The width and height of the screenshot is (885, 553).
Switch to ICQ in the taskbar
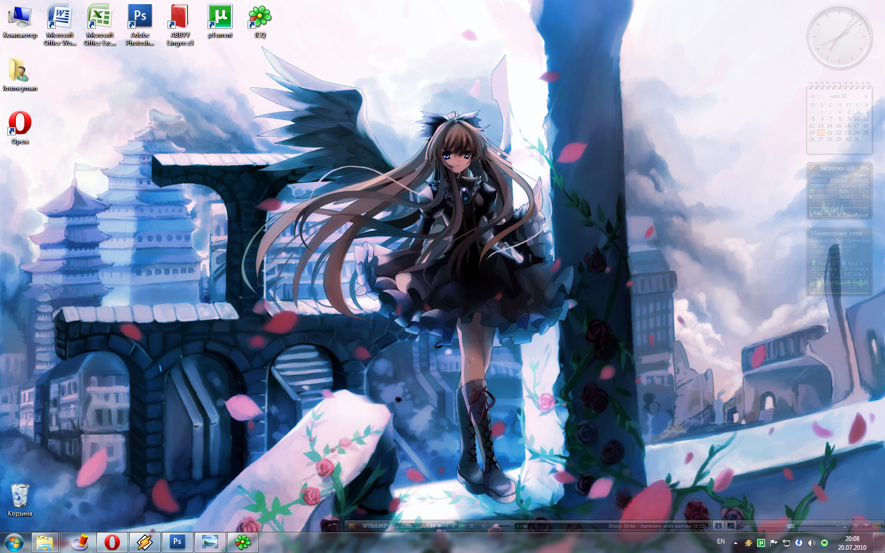(x=243, y=542)
